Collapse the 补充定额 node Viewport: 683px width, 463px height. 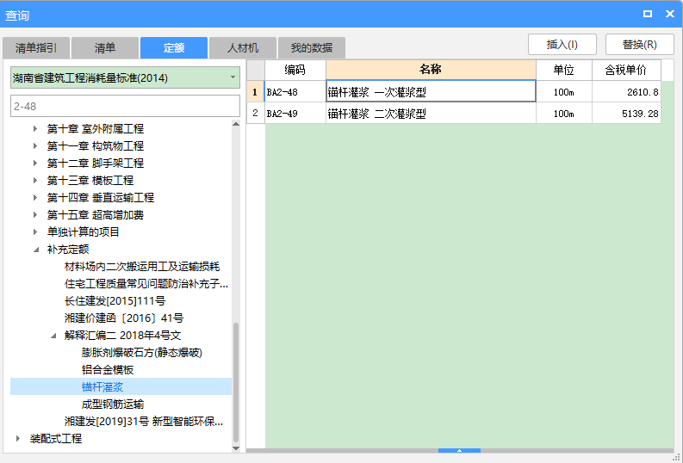(36, 250)
